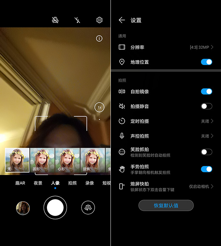Open camera settings gear icon
The width and height of the screenshot is (221, 246).
99,20
